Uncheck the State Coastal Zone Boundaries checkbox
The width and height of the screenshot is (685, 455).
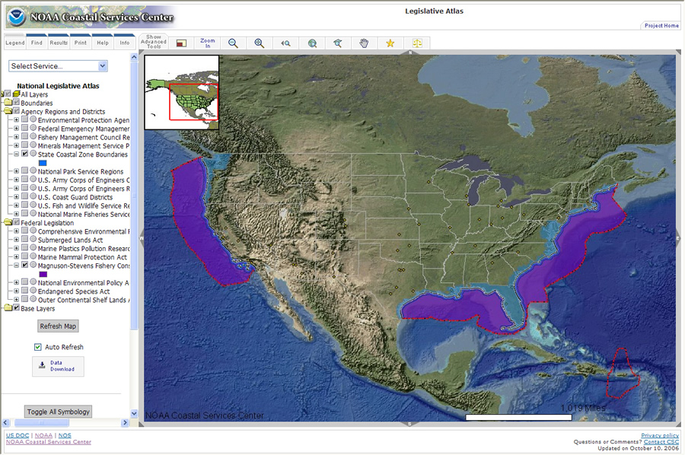(x=25, y=154)
